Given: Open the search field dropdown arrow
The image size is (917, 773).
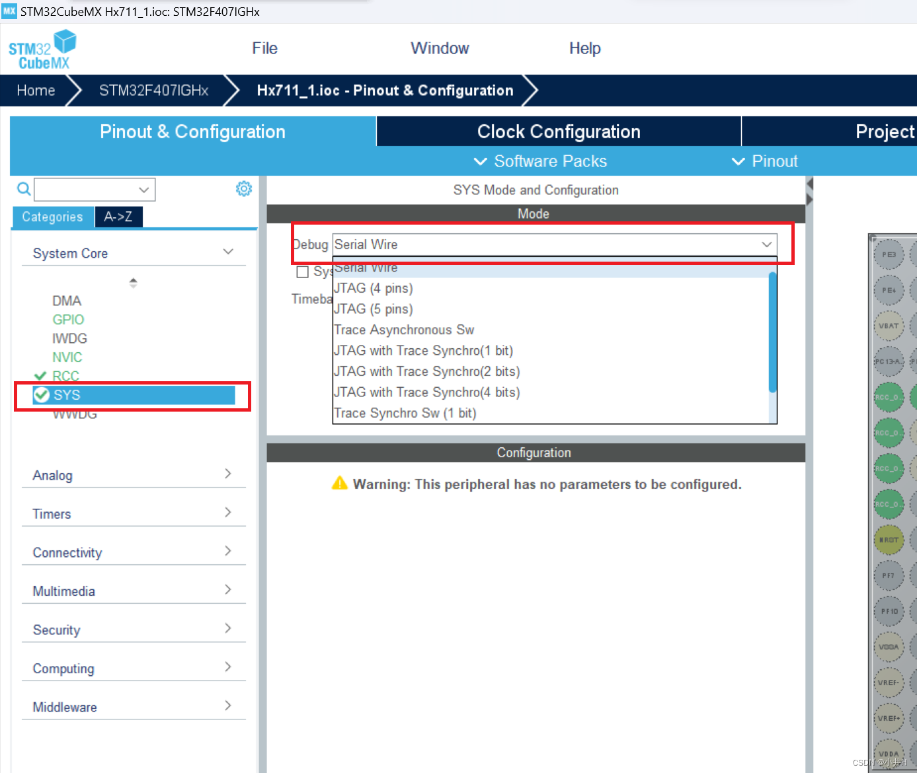Looking at the screenshot, I should [x=144, y=190].
